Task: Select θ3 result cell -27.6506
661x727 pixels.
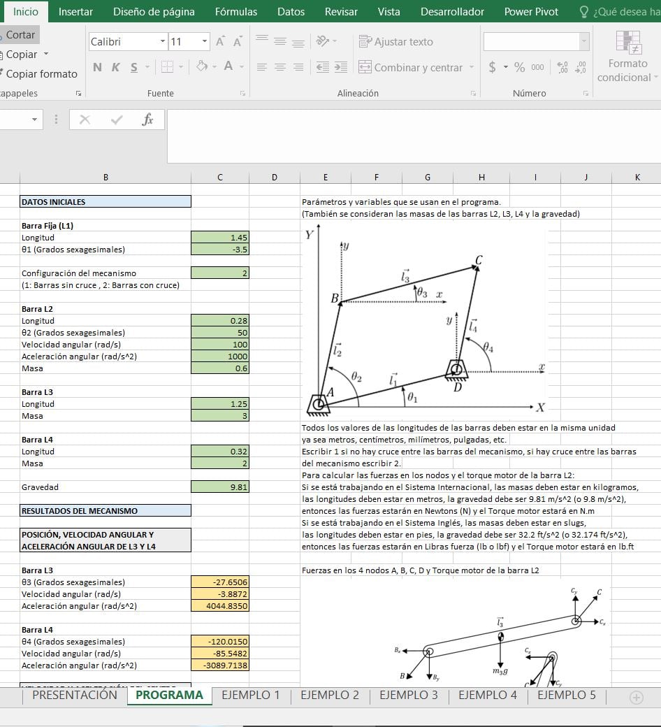Action: (219, 582)
